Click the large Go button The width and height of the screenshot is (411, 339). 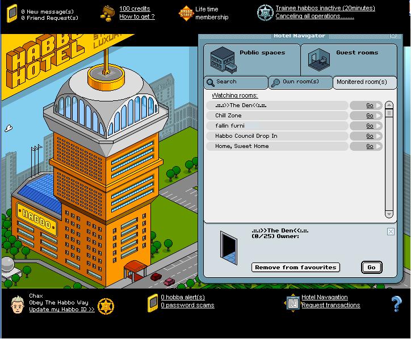coord(371,267)
